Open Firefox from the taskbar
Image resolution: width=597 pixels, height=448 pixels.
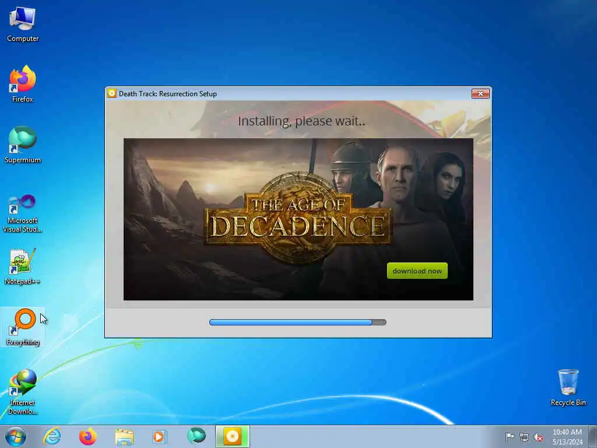[87, 436]
